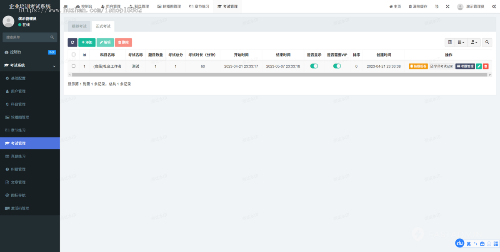Open the column visibility grid dropdown

(x=461, y=42)
